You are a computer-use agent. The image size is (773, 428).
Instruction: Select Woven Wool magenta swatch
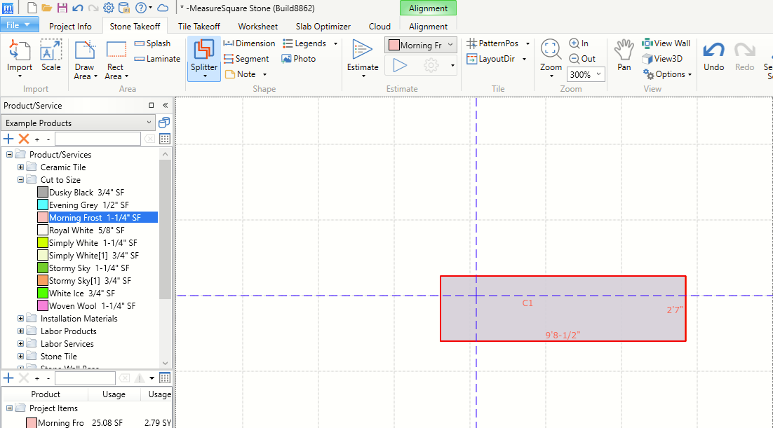click(x=43, y=306)
